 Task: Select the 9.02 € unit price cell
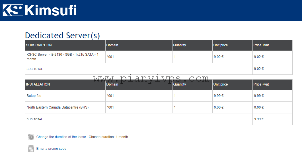[233, 57]
